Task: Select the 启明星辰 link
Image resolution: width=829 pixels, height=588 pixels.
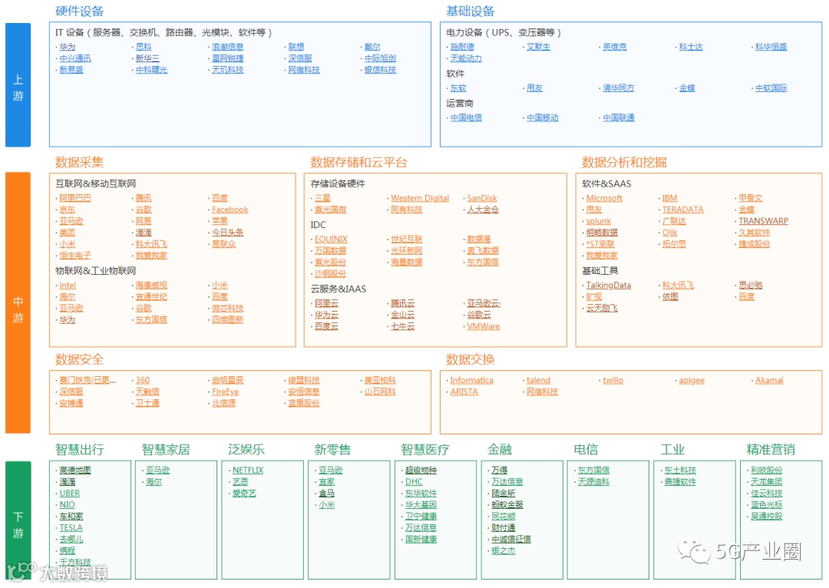Action: tap(227, 381)
